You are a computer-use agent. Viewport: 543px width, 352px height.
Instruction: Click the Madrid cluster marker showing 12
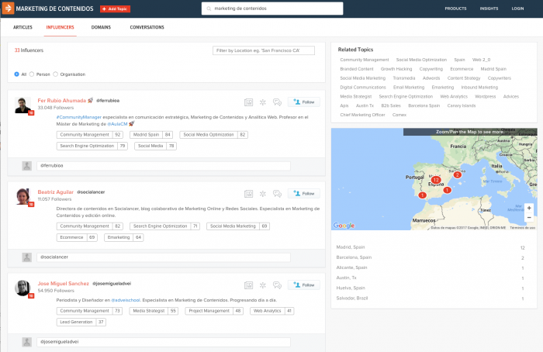click(436, 180)
